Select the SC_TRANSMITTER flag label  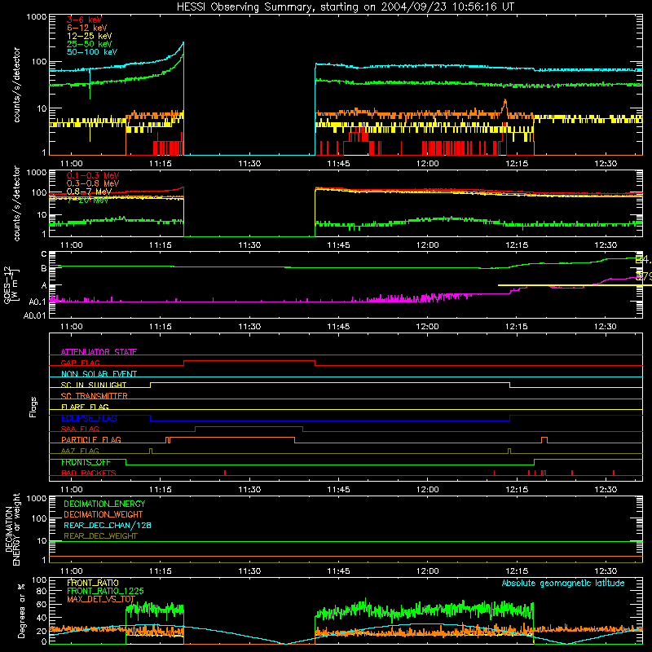click(x=95, y=395)
